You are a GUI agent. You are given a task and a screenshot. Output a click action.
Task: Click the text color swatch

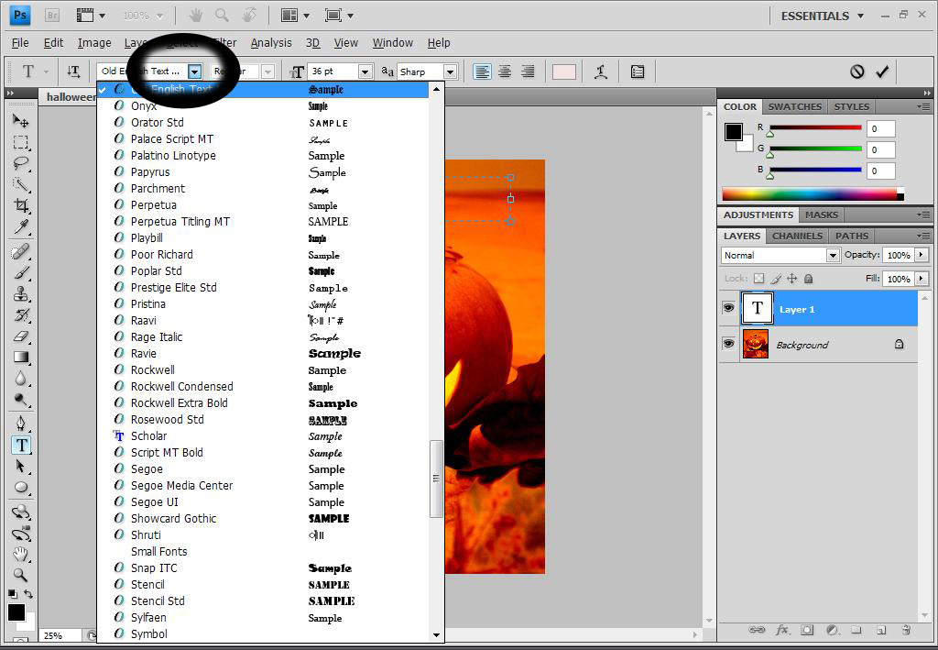pyautogui.click(x=564, y=72)
